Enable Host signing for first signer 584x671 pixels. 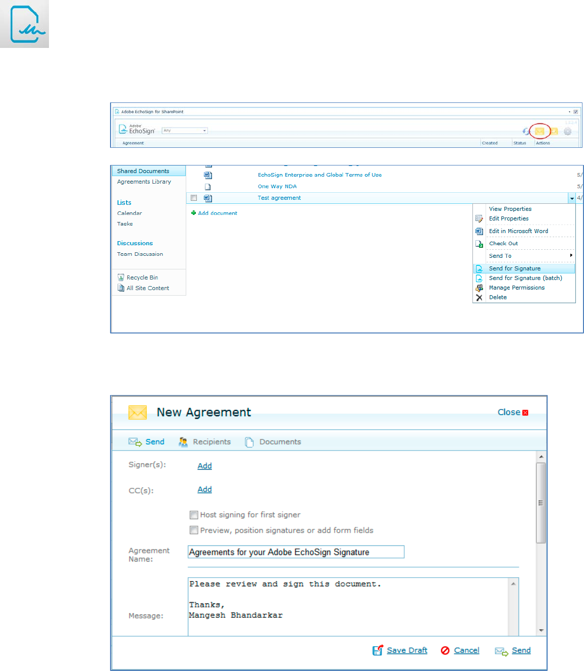[x=194, y=515]
